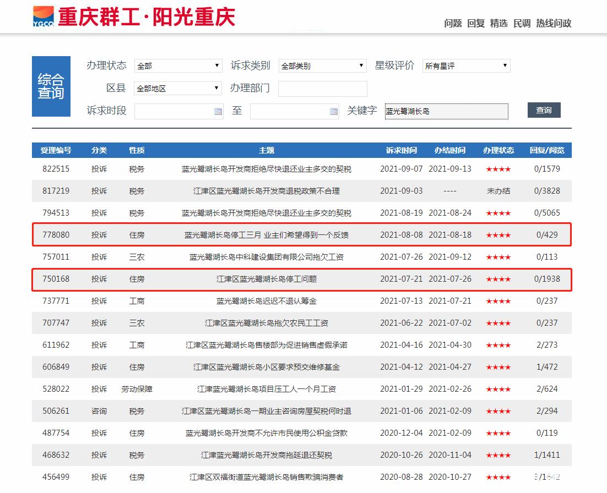Open complaint 江津区蓝光鹭湖长岛售楼部为促进销售虚假承诺

267,345
